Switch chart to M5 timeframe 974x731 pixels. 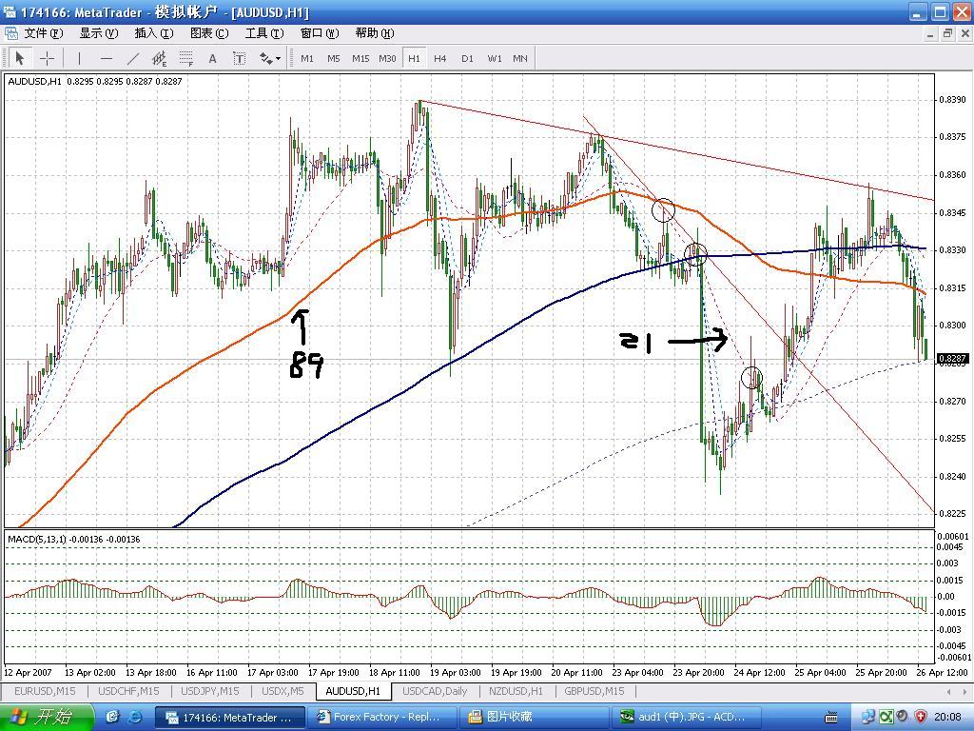(334, 58)
